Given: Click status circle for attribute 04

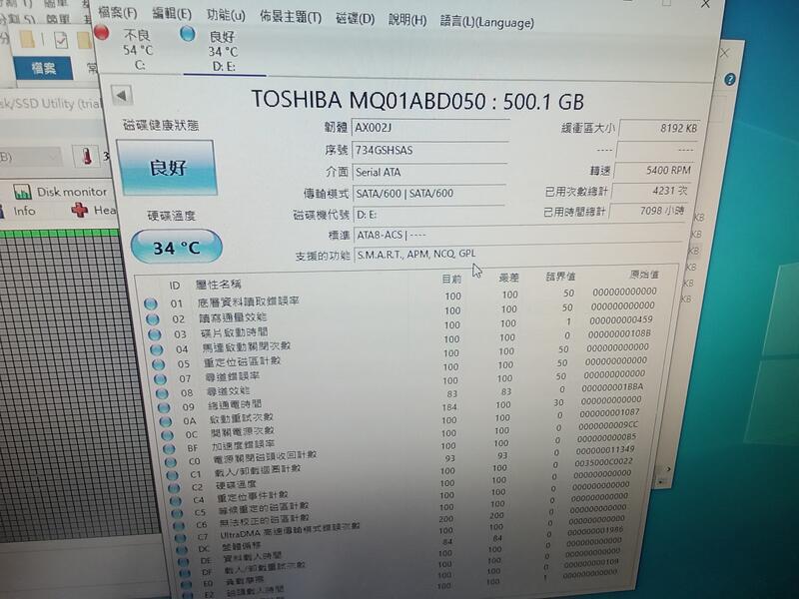Looking at the screenshot, I should (157, 350).
